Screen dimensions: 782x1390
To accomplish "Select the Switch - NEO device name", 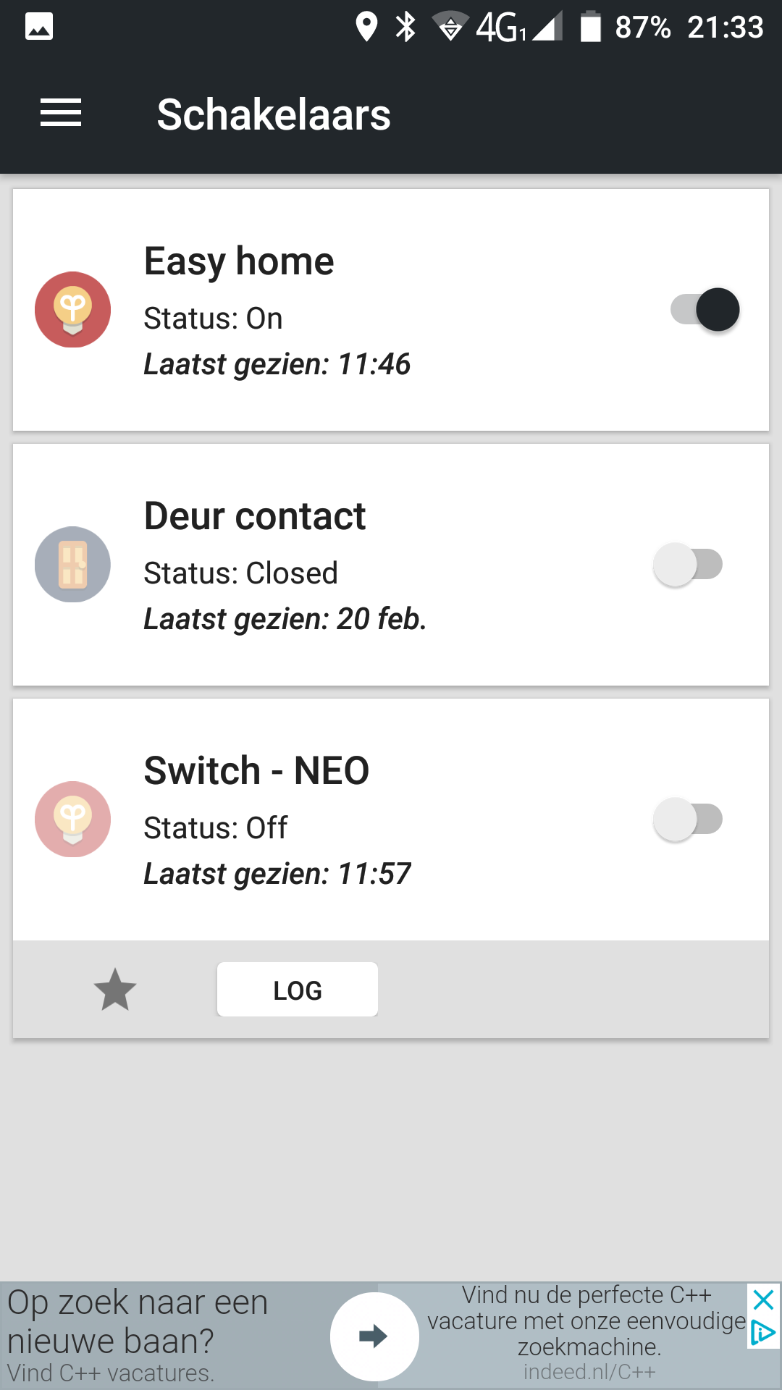I will [256, 770].
